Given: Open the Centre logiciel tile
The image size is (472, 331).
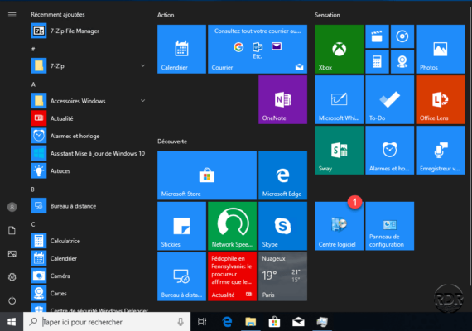Looking at the screenshot, I should click(x=339, y=226).
